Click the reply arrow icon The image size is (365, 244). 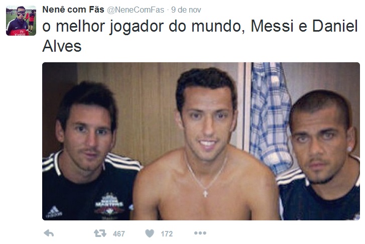49,233
